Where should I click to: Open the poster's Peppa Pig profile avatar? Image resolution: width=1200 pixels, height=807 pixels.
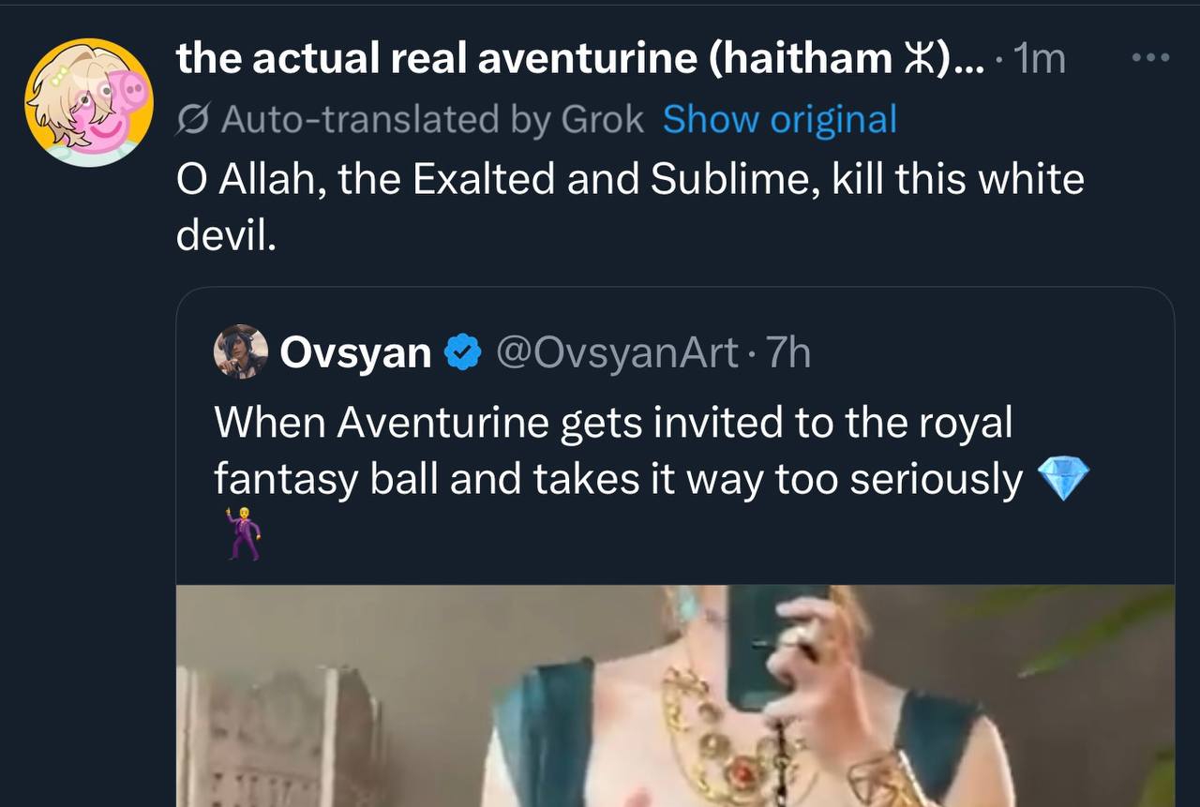[89, 103]
